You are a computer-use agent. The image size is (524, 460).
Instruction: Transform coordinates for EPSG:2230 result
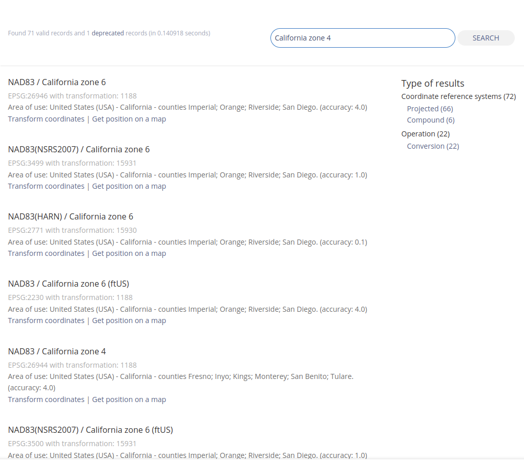(46, 321)
